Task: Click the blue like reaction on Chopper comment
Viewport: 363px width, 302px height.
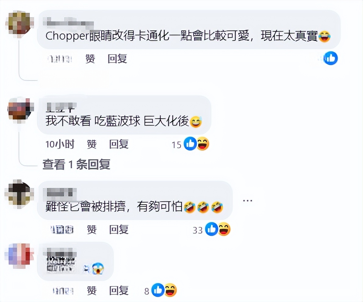Action: click(331, 58)
